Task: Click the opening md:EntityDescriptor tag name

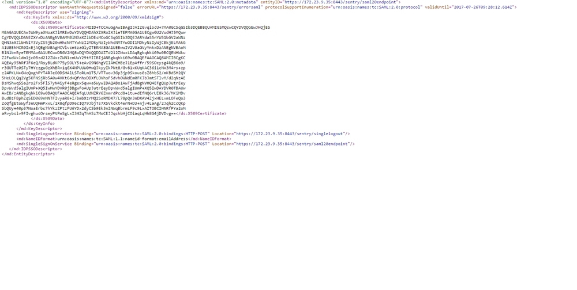Action: tap(118, 2)
